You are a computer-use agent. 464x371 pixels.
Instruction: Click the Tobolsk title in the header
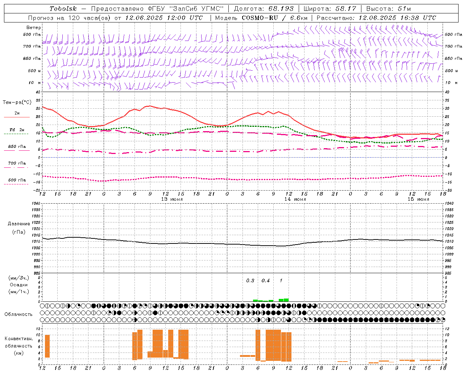(63, 9)
